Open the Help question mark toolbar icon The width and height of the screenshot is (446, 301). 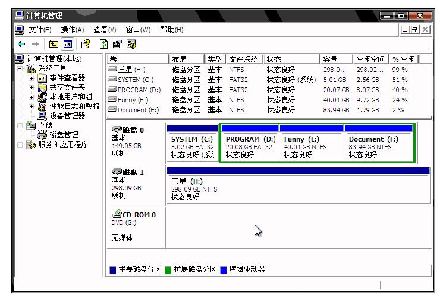(86, 44)
